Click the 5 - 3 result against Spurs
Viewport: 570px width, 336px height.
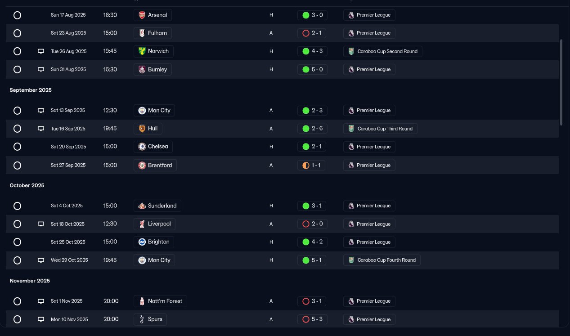pyautogui.click(x=313, y=319)
